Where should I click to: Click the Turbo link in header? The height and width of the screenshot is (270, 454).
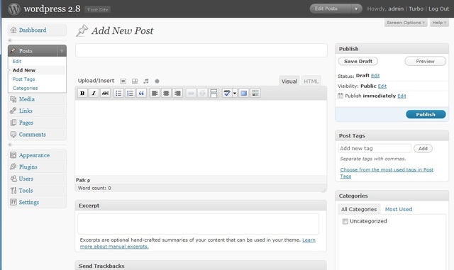[x=416, y=9]
